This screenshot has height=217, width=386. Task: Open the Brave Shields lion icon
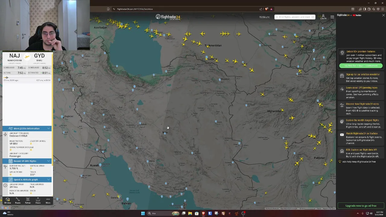[x=267, y=9]
